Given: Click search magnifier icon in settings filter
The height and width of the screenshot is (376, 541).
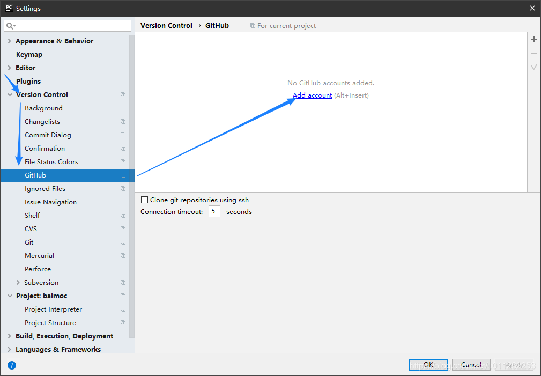Looking at the screenshot, I should click(10, 26).
